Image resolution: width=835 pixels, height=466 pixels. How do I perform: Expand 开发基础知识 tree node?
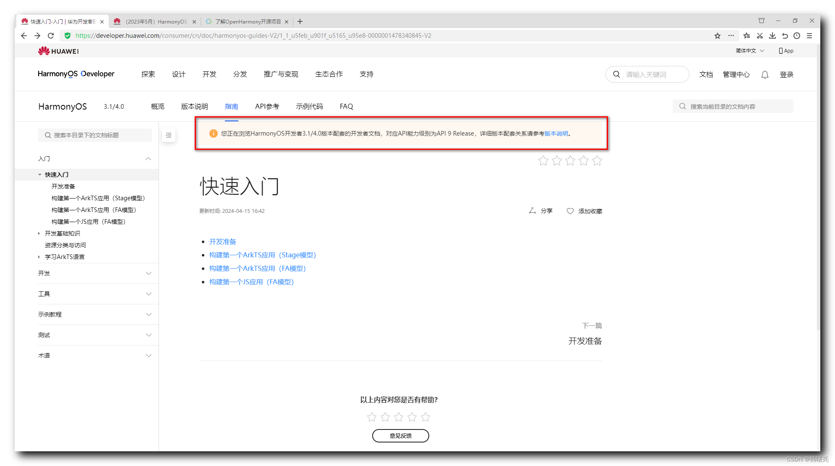click(39, 233)
